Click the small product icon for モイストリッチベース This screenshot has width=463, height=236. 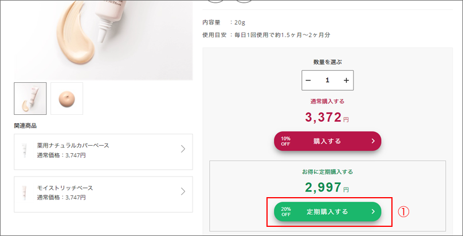pyautogui.click(x=25, y=192)
